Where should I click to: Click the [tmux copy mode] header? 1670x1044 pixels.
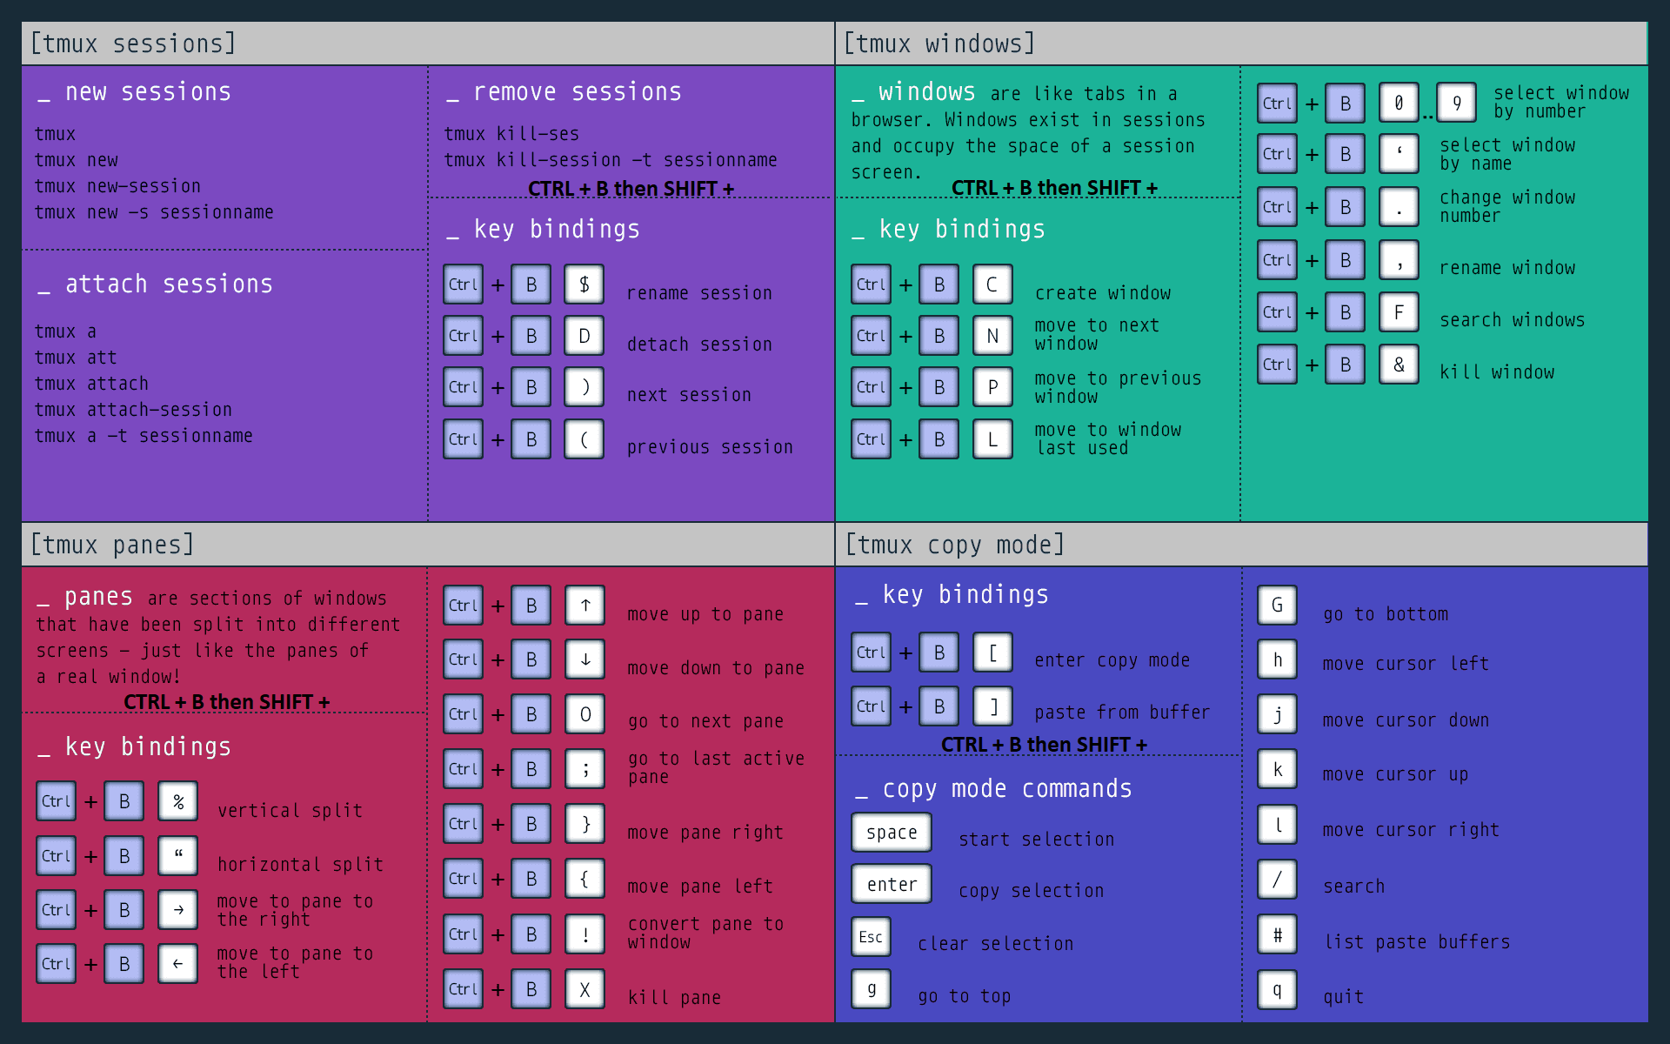tap(954, 545)
